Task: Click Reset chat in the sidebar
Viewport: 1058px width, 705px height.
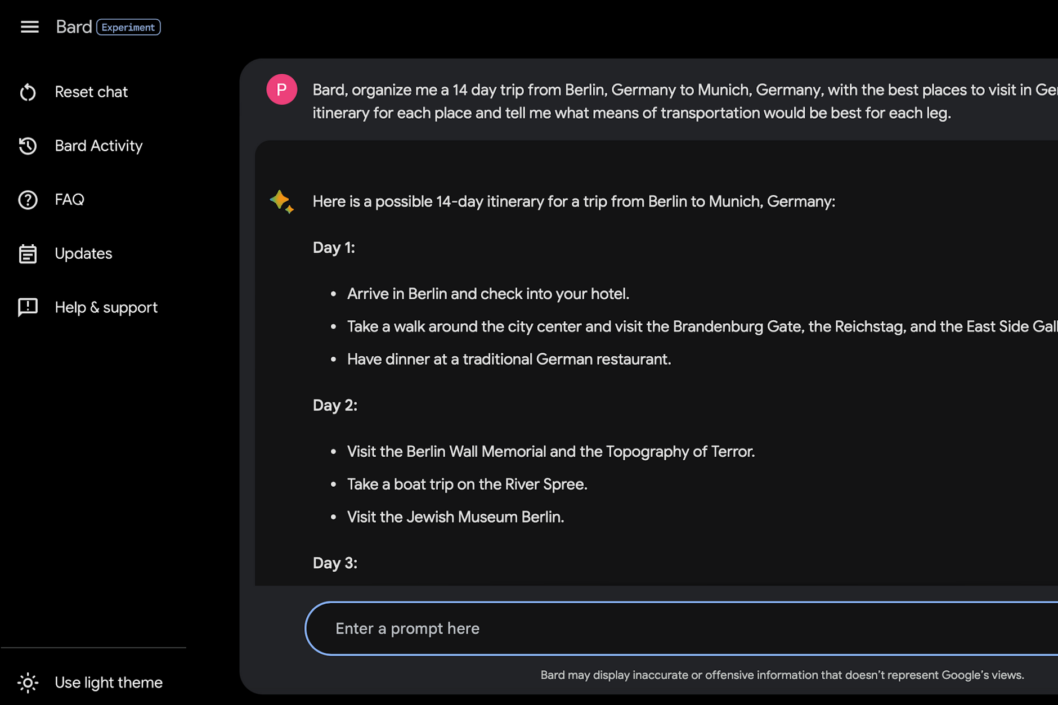Action: click(91, 92)
